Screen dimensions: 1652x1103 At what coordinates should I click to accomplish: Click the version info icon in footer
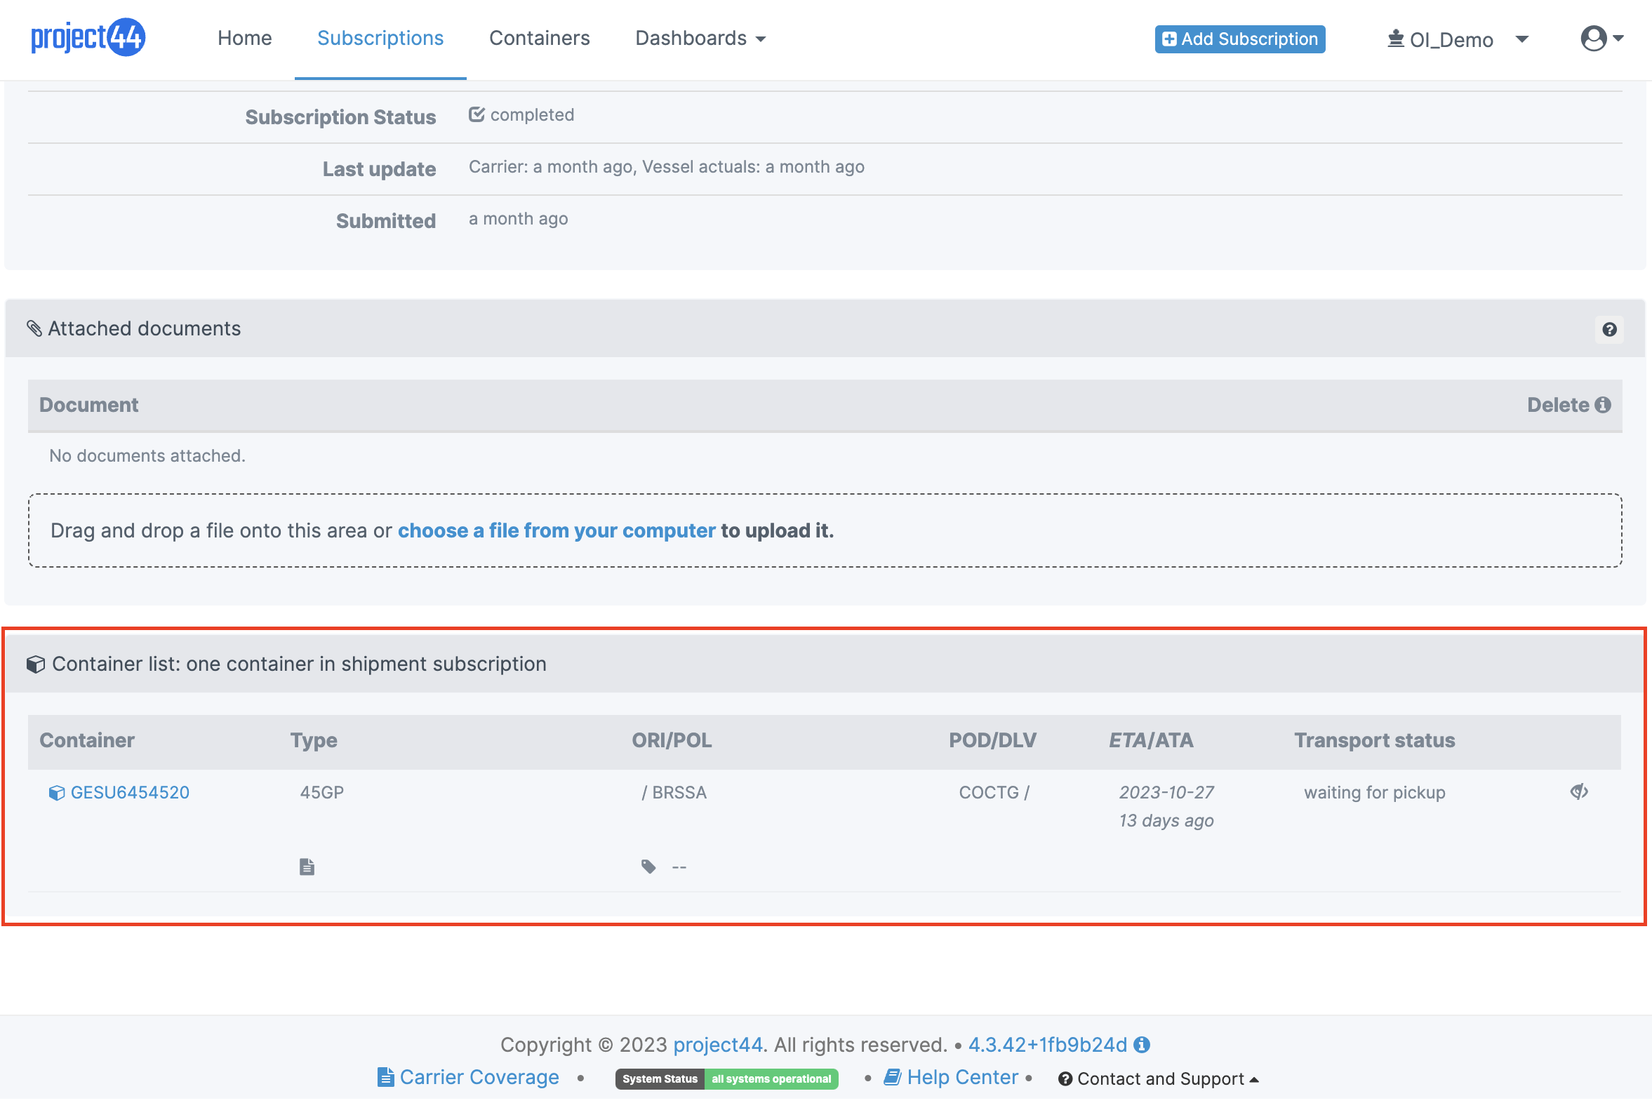click(x=1141, y=1045)
